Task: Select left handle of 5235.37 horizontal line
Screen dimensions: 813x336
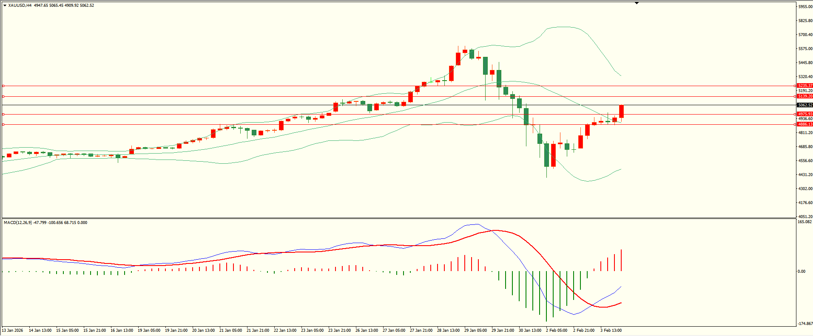Action: click(x=3, y=86)
